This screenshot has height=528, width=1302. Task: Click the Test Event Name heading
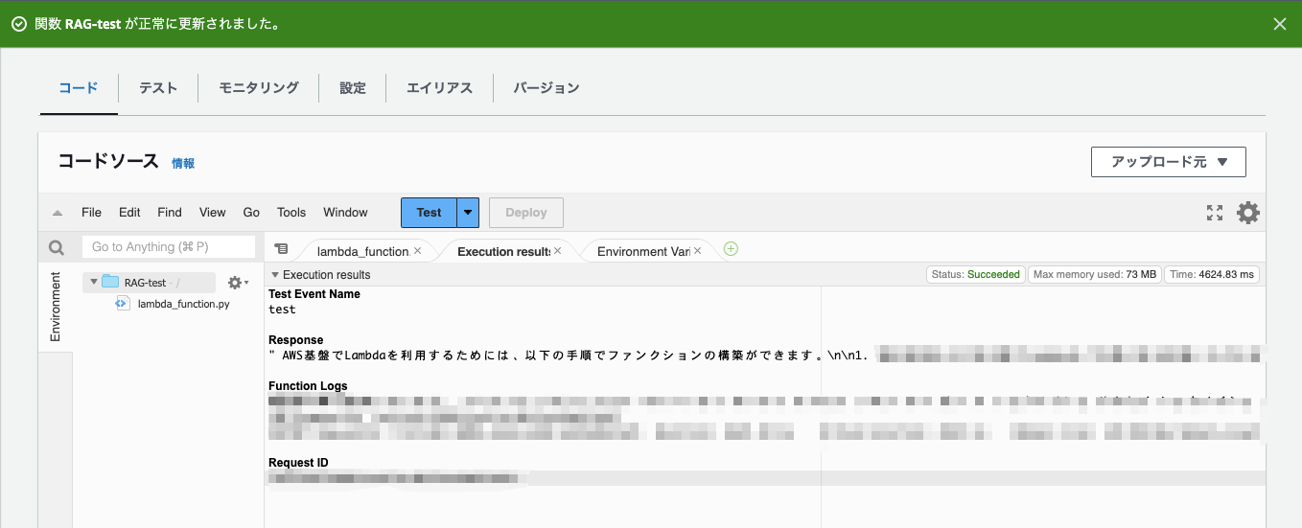click(314, 294)
